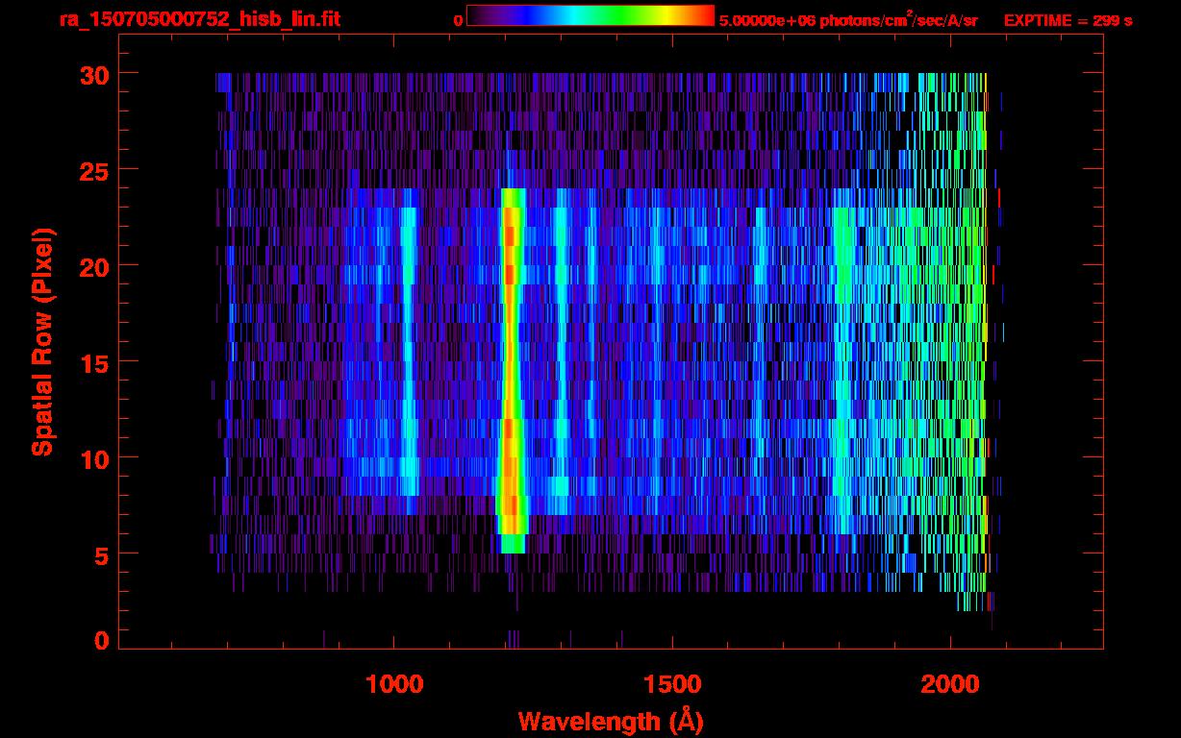Click the EXPTIME = 299 s label
Image resolution: width=1181 pixels, height=738 pixels.
(1068, 20)
